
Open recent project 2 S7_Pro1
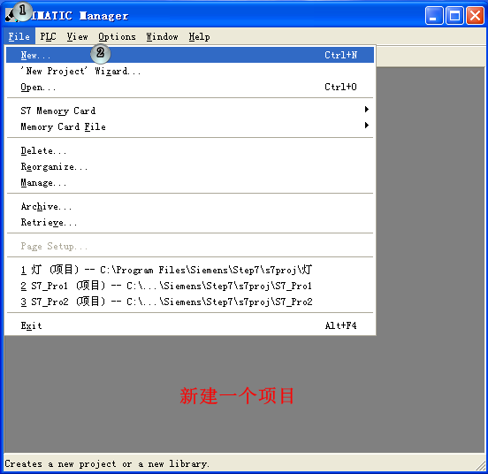click(x=190, y=286)
